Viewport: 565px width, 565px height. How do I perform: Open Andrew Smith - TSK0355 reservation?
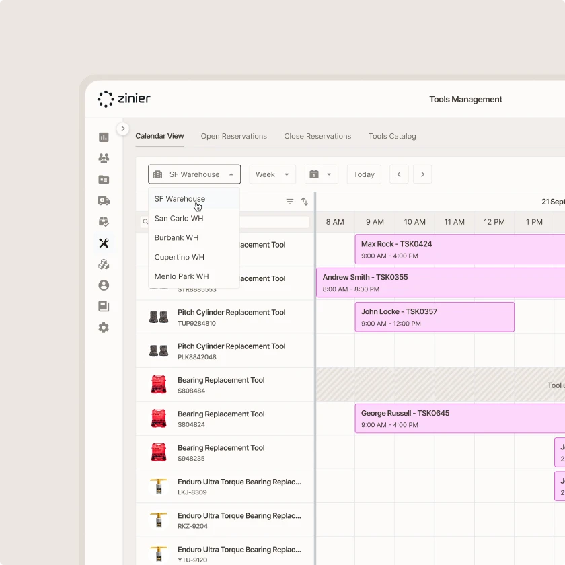pos(441,283)
